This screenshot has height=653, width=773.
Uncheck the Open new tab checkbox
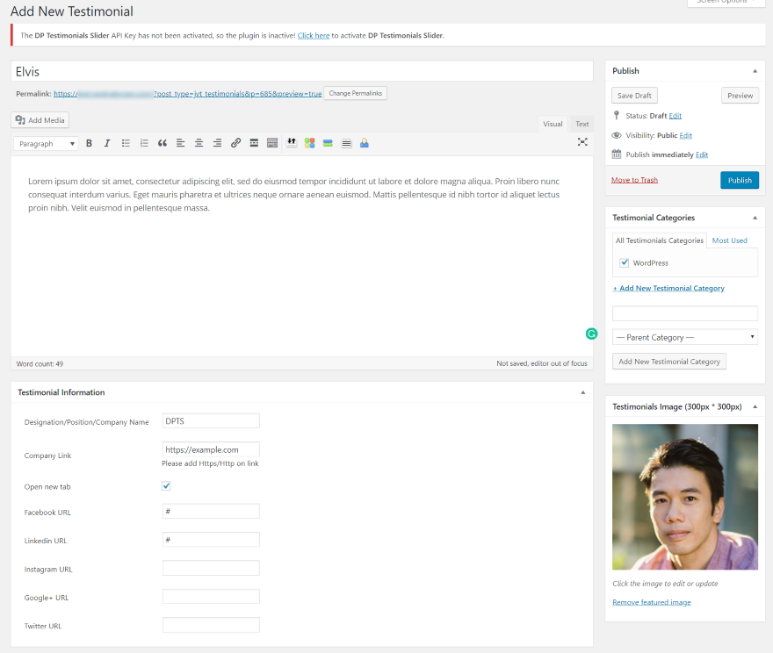point(166,485)
